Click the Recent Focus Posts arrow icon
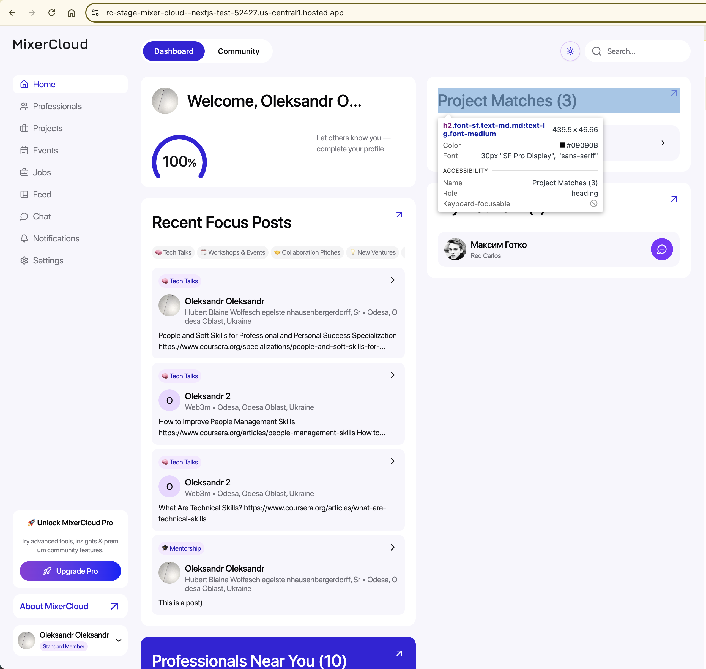Viewport: 706px width, 669px height. pos(399,215)
